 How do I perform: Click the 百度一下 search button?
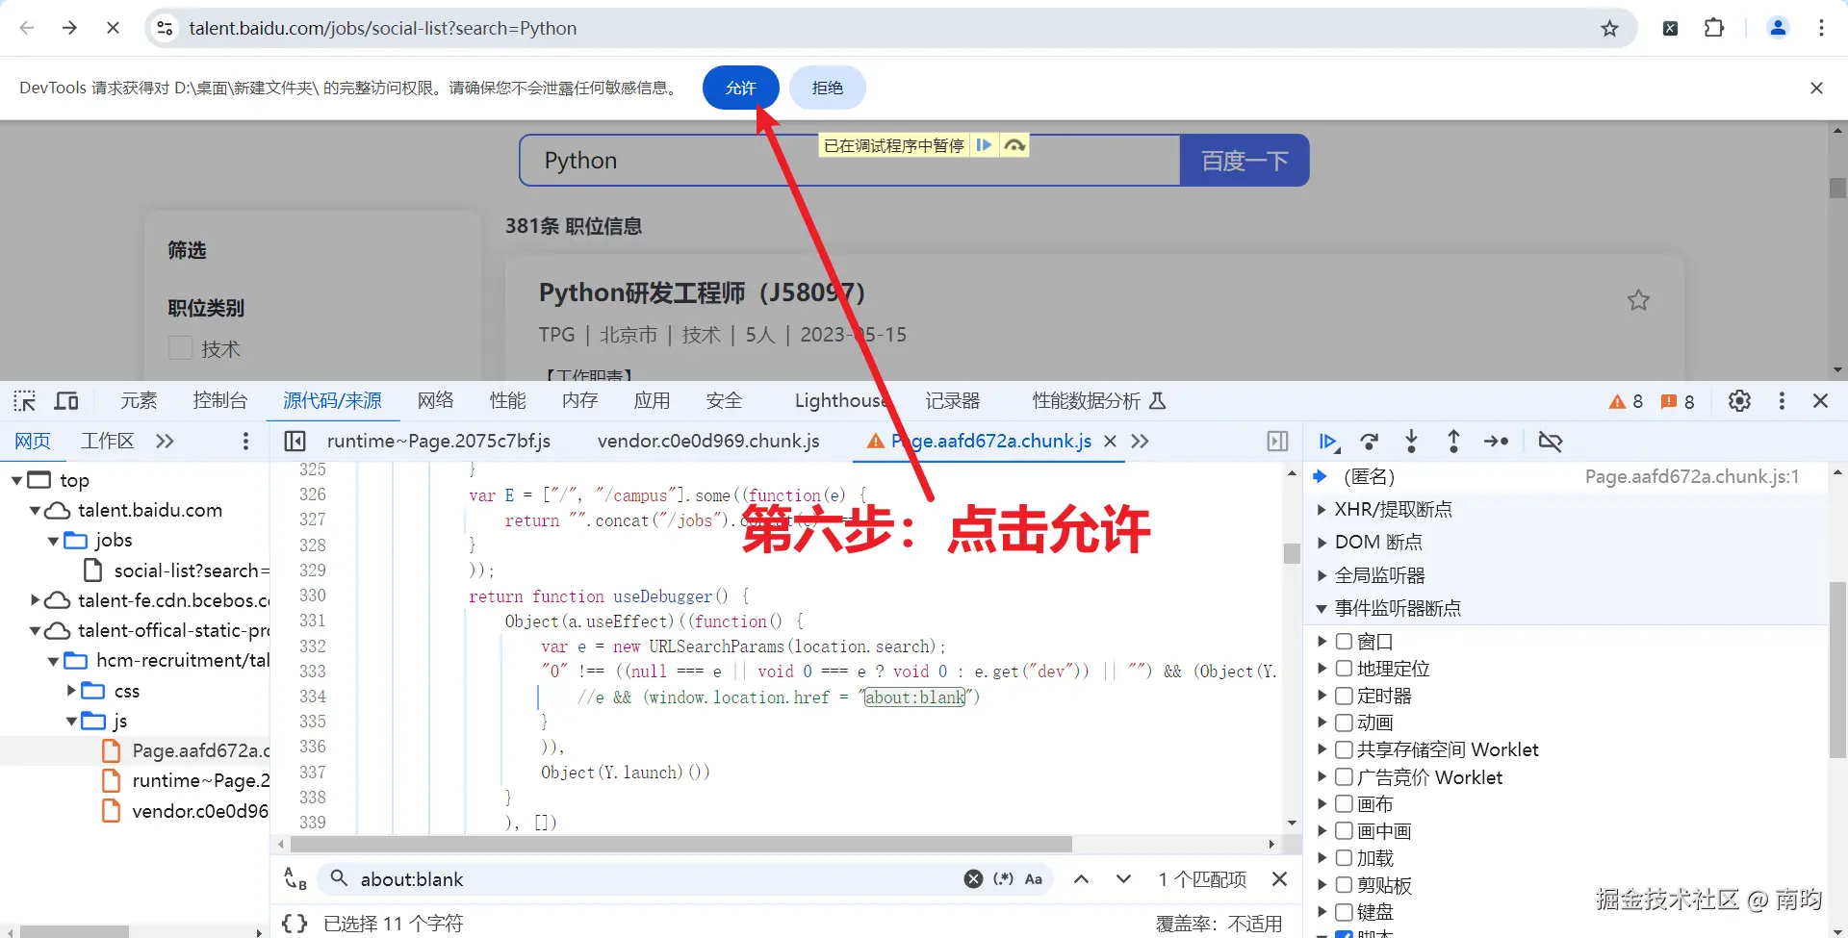click(x=1244, y=160)
